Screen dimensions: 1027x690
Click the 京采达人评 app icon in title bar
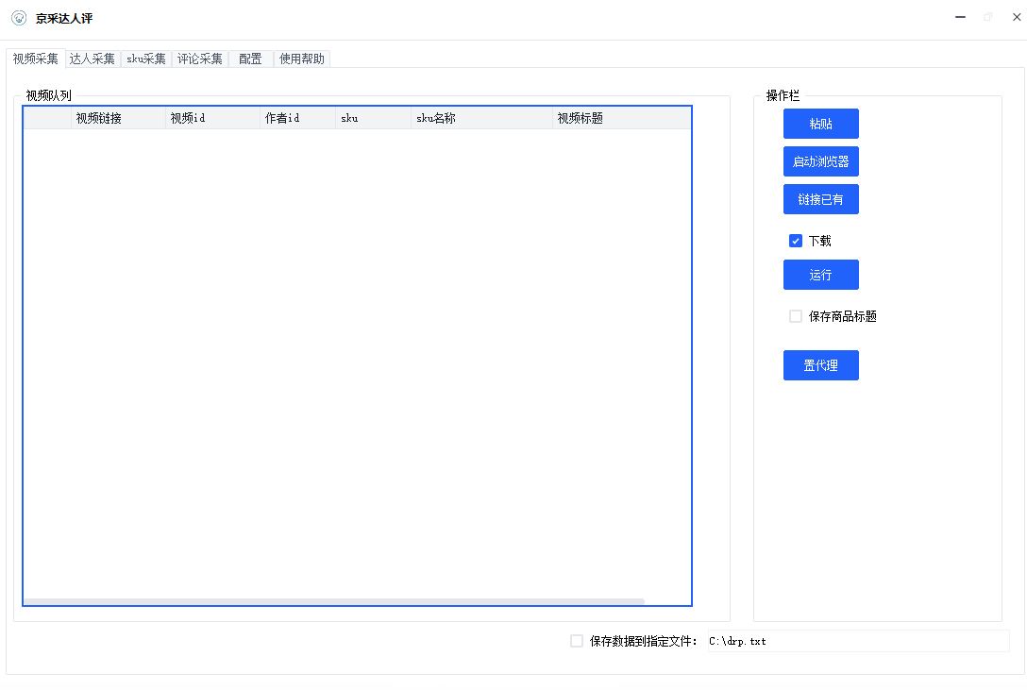19,18
